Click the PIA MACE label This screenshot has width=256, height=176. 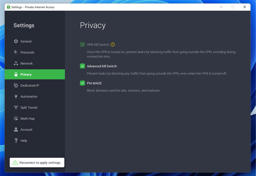pyautogui.click(x=94, y=83)
